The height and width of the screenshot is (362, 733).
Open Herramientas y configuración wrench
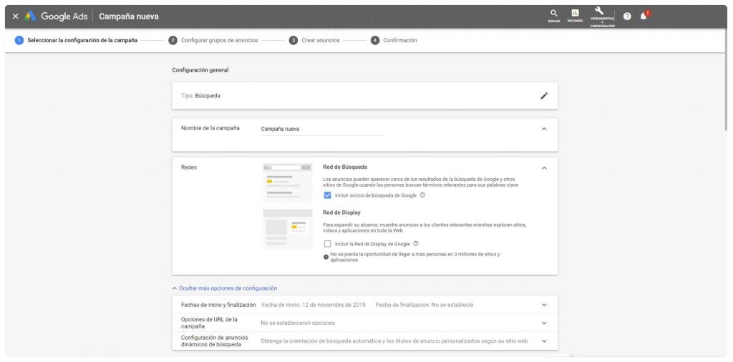coord(602,17)
